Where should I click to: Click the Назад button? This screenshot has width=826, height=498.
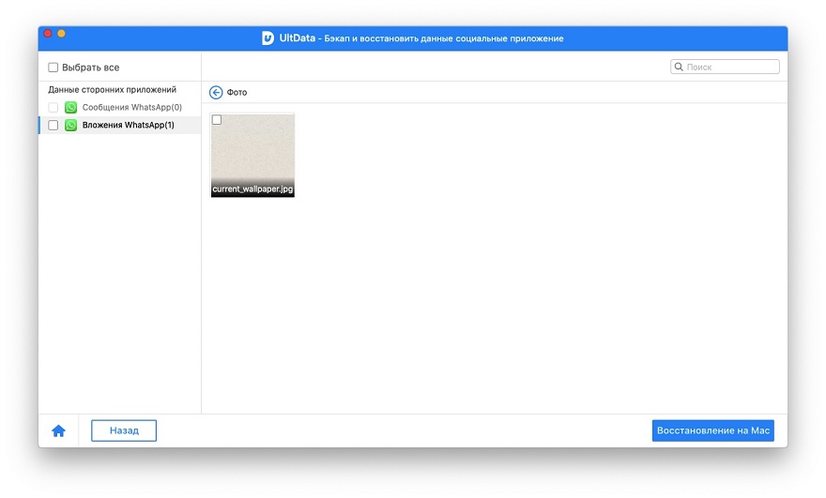coord(124,430)
